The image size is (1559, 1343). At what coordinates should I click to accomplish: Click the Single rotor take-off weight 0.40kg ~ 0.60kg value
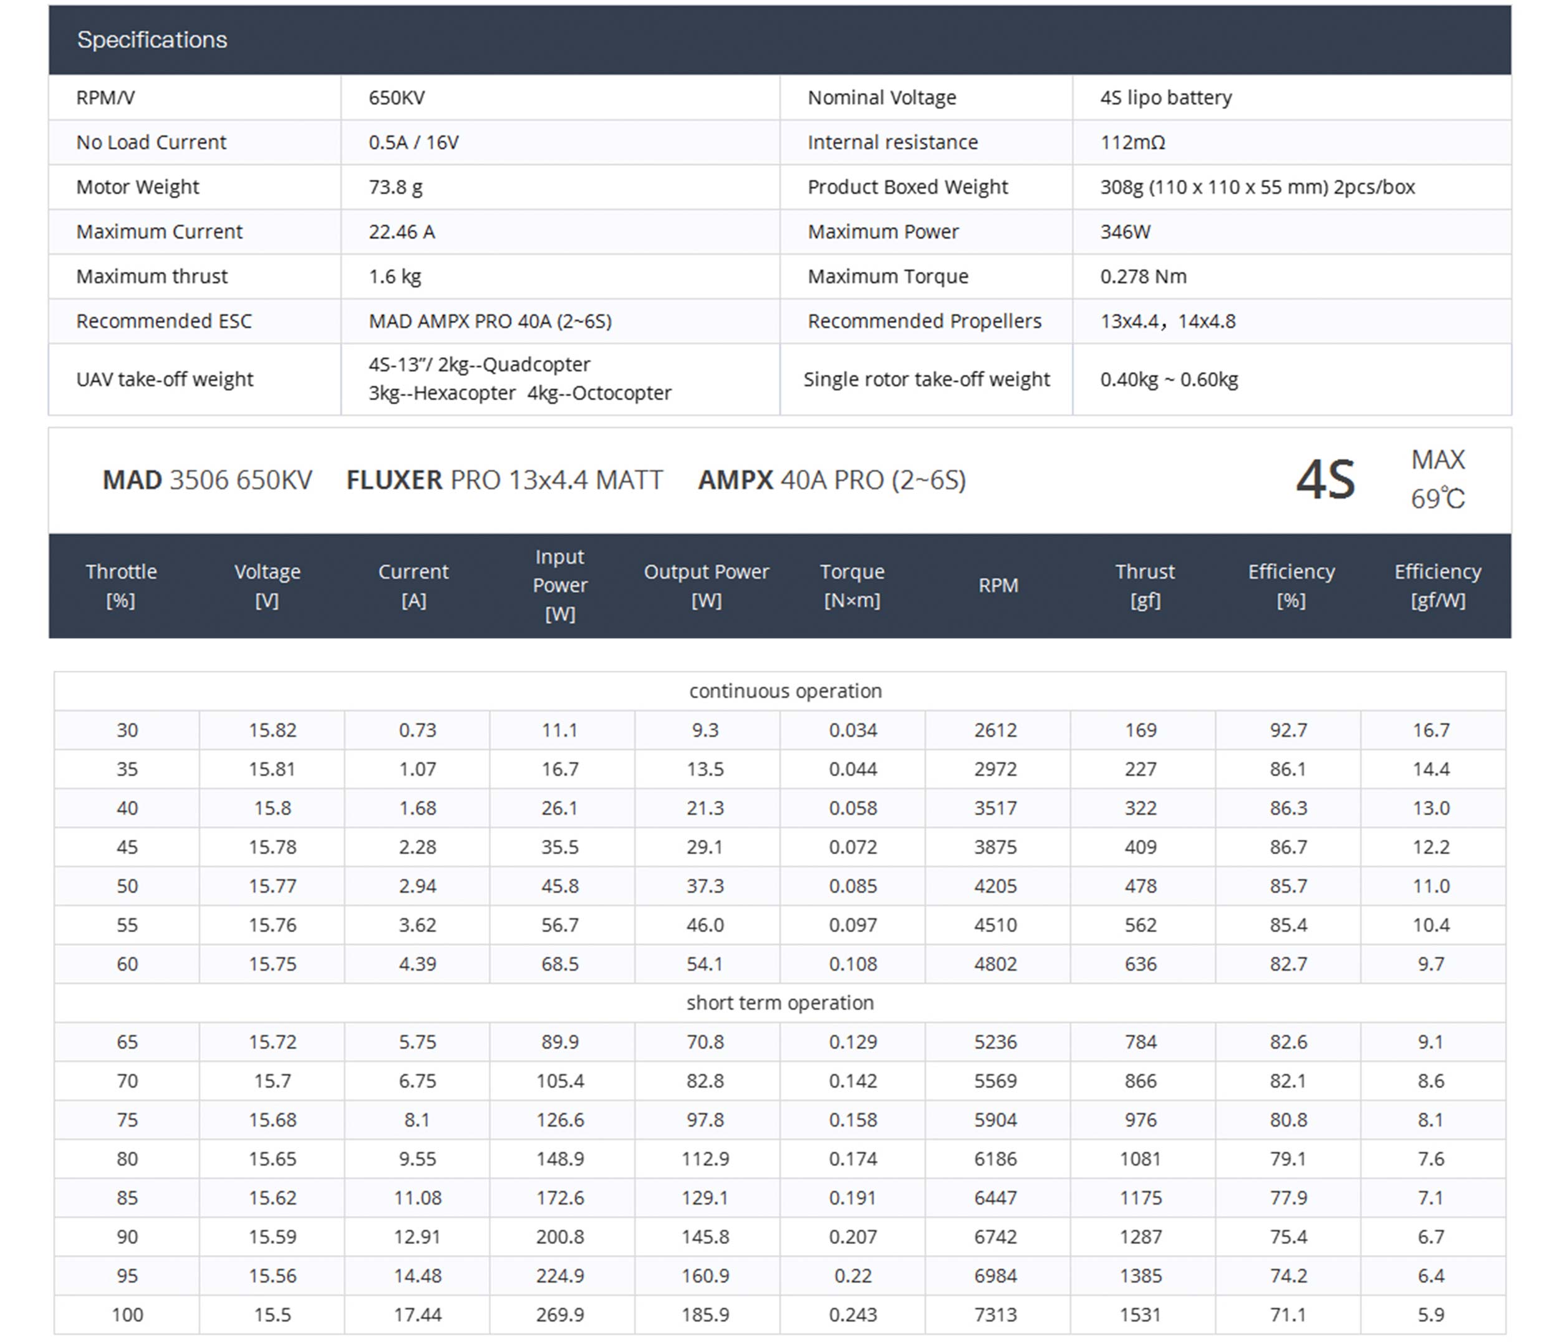pyautogui.click(x=1169, y=379)
